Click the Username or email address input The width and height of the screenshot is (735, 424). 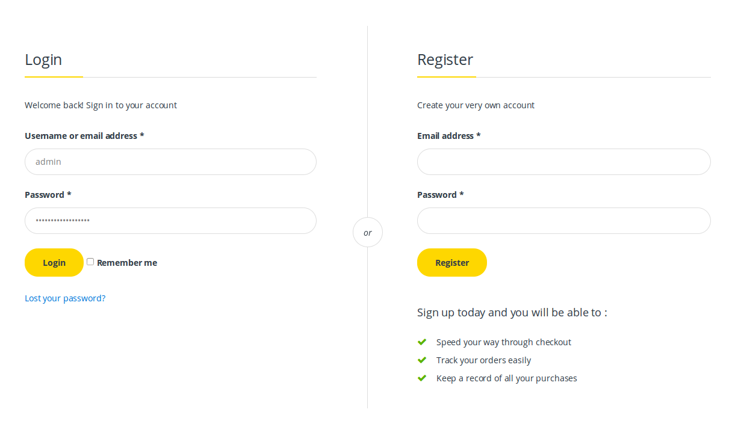click(170, 162)
